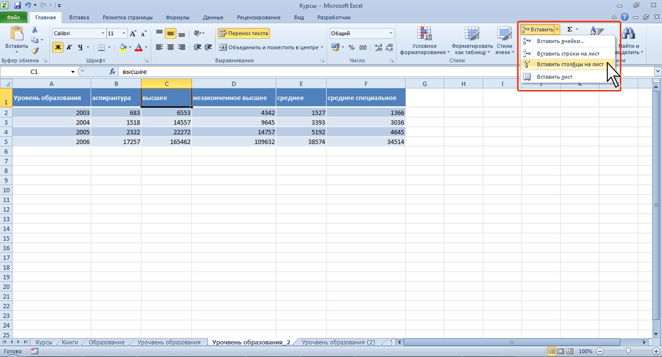
Task: Apply the red font color A
Action: point(139,47)
